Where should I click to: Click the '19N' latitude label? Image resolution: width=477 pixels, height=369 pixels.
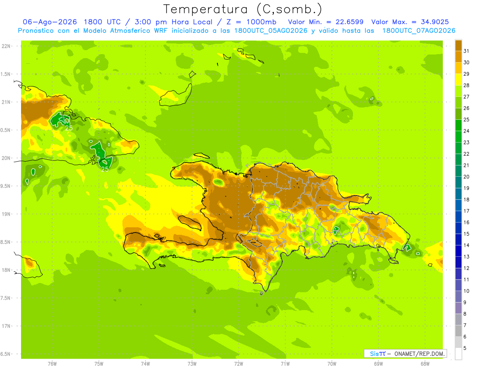pyautogui.click(x=7, y=214)
